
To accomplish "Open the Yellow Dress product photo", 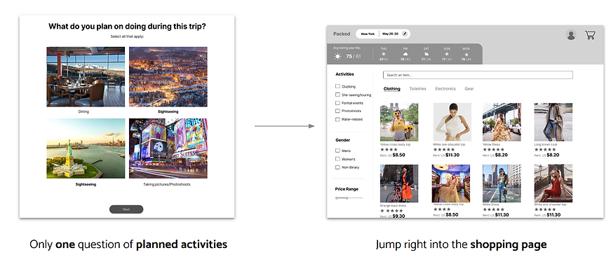I will (x=502, y=122).
